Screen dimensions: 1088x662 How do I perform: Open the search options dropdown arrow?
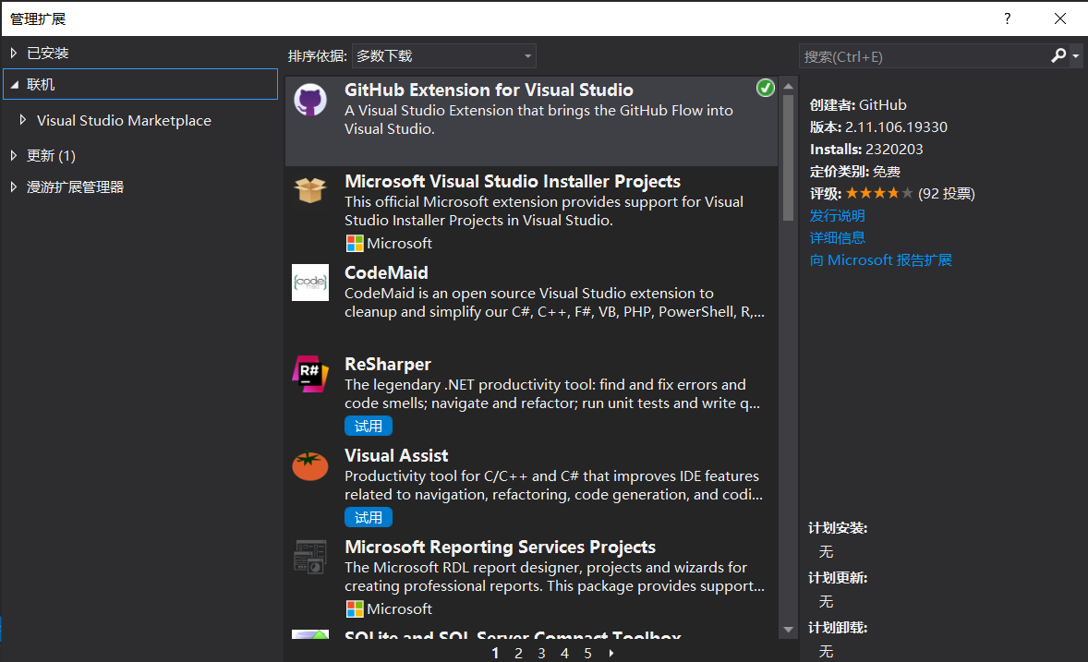pyautogui.click(x=1075, y=56)
